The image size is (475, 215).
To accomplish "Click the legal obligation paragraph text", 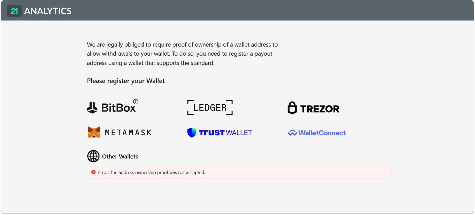I will (x=182, y=53).
